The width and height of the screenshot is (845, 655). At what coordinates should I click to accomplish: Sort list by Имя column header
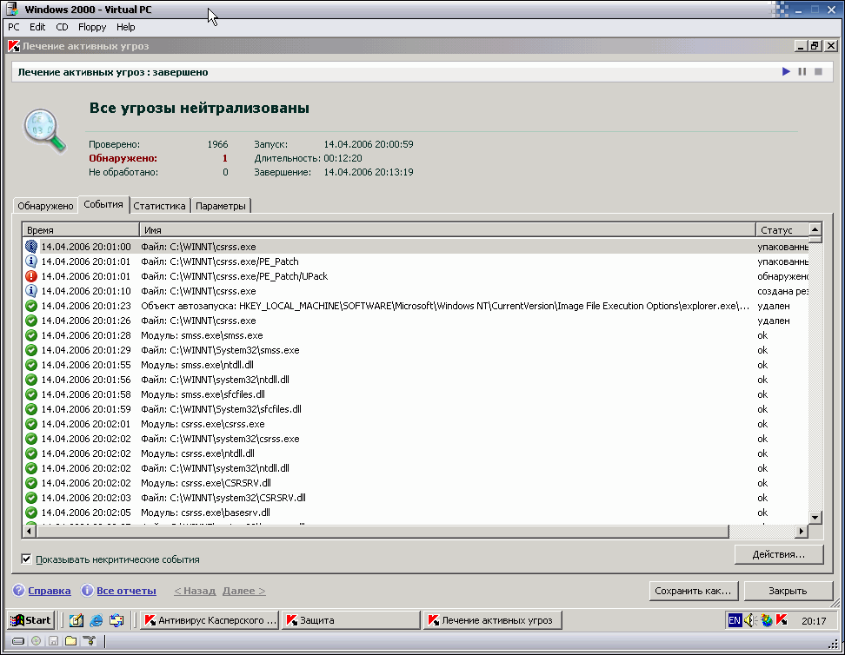448,230
